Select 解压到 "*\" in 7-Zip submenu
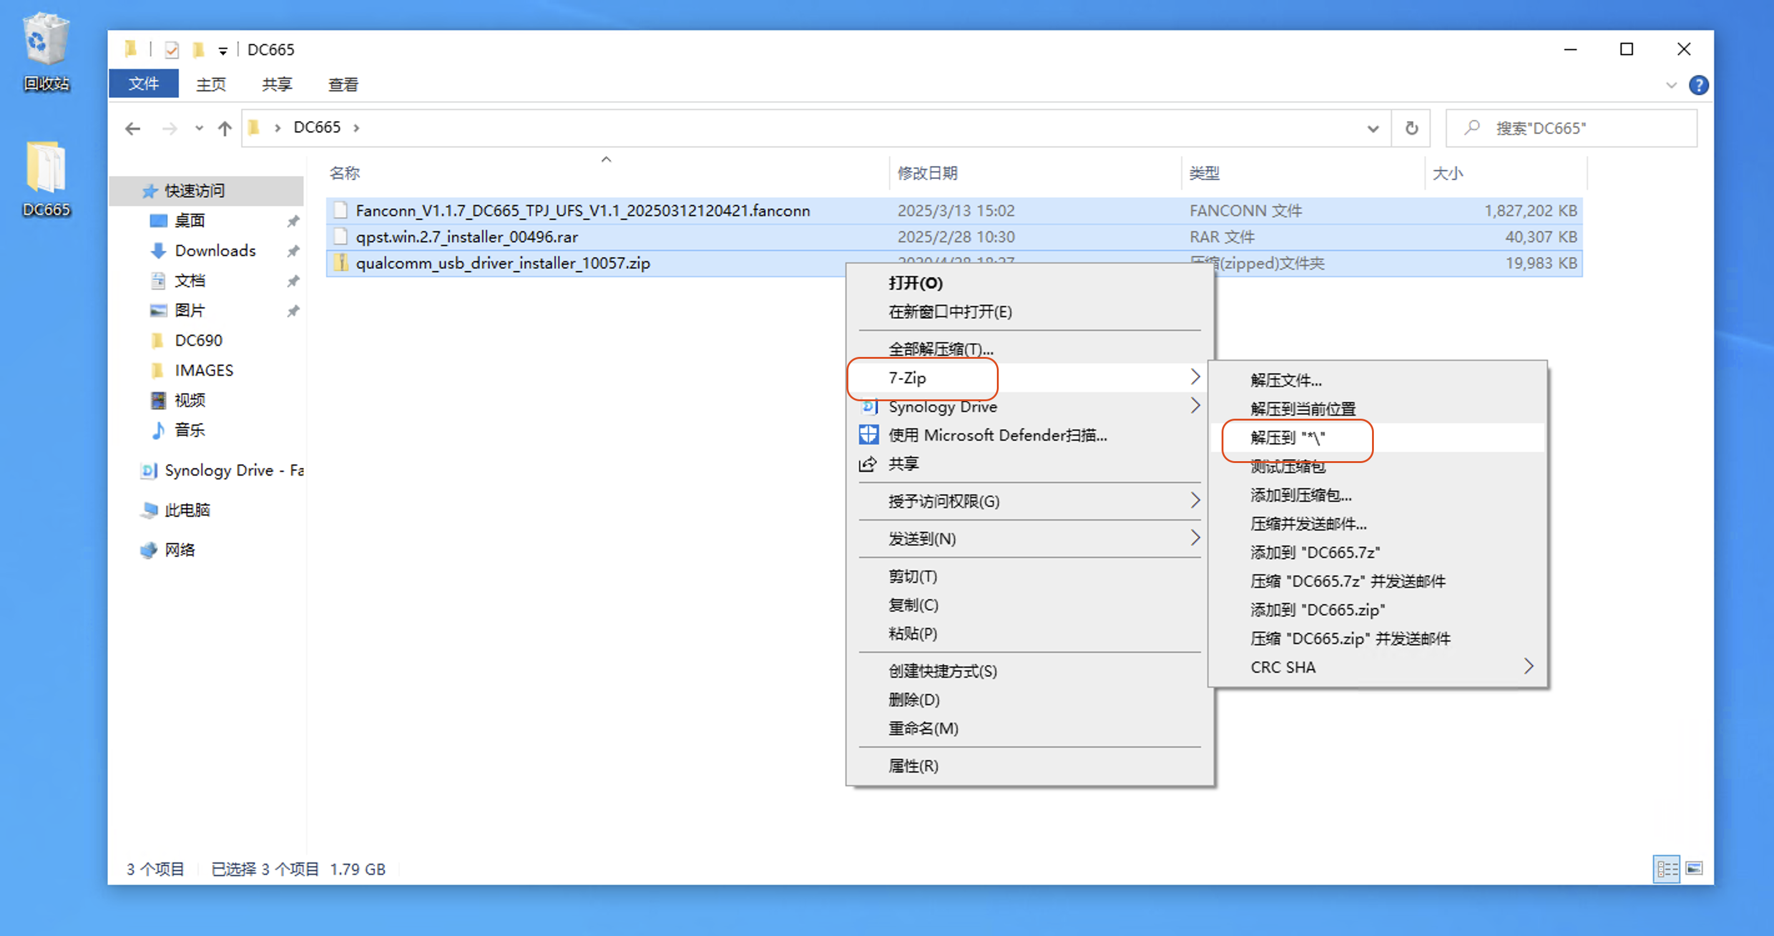 click(x=1378, y=437)
